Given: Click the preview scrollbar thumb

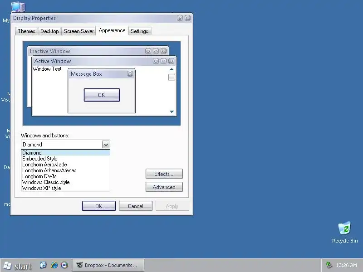Looking at the screenshot, I should 172,77.
